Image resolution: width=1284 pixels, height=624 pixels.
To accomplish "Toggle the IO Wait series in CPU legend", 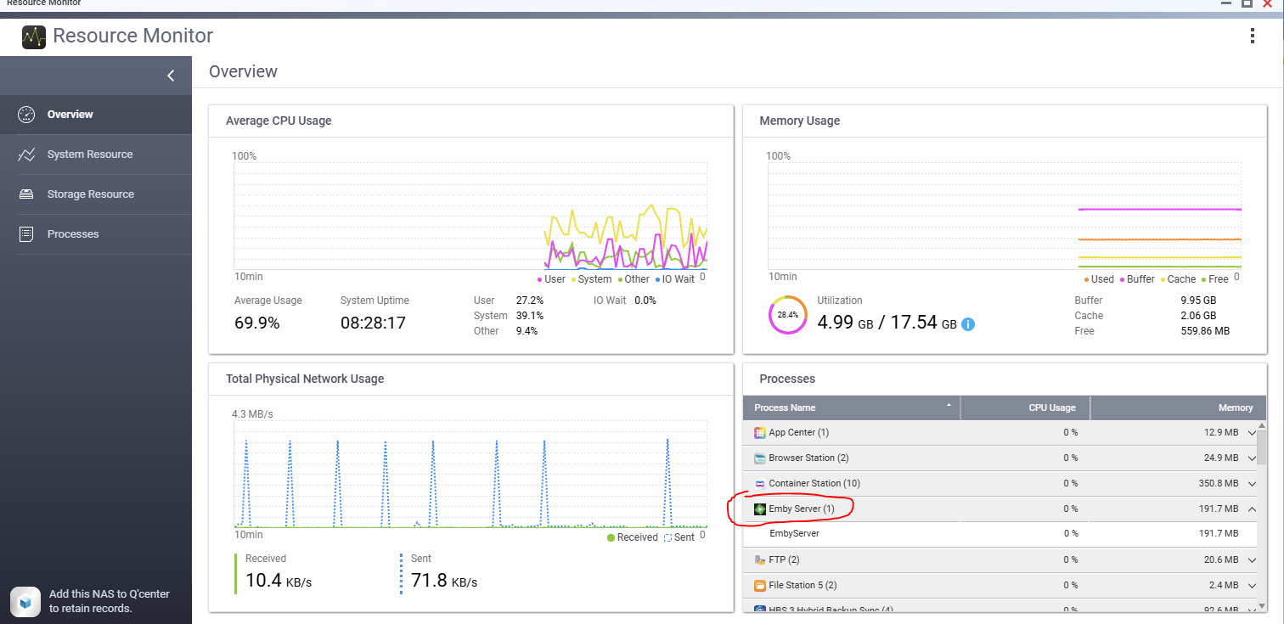I will pos(674,279).
